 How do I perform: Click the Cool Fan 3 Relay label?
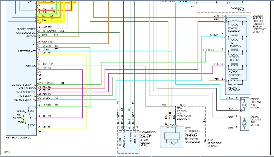coord(238,9)
